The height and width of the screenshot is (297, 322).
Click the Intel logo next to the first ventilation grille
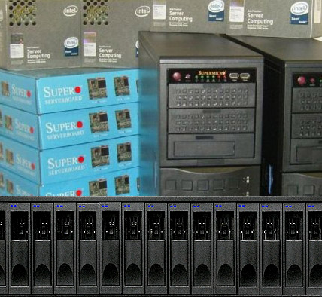click(71, 11)
